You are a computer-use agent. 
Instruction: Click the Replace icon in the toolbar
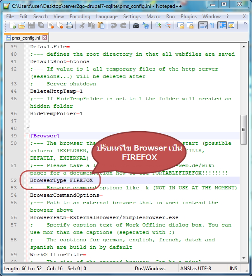click(146, 25)
